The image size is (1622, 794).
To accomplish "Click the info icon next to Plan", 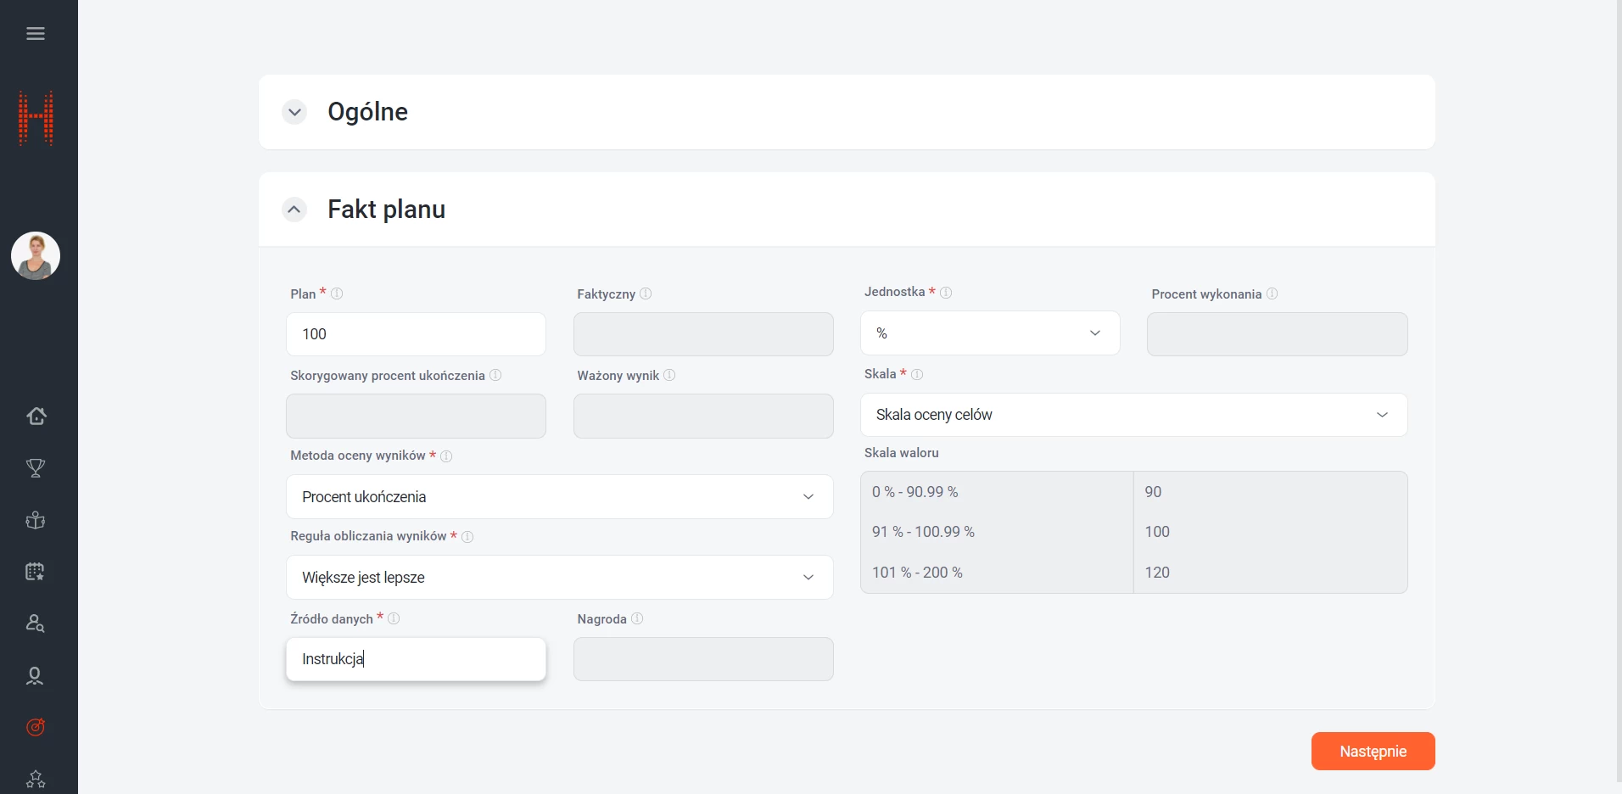I will point(337,294).
